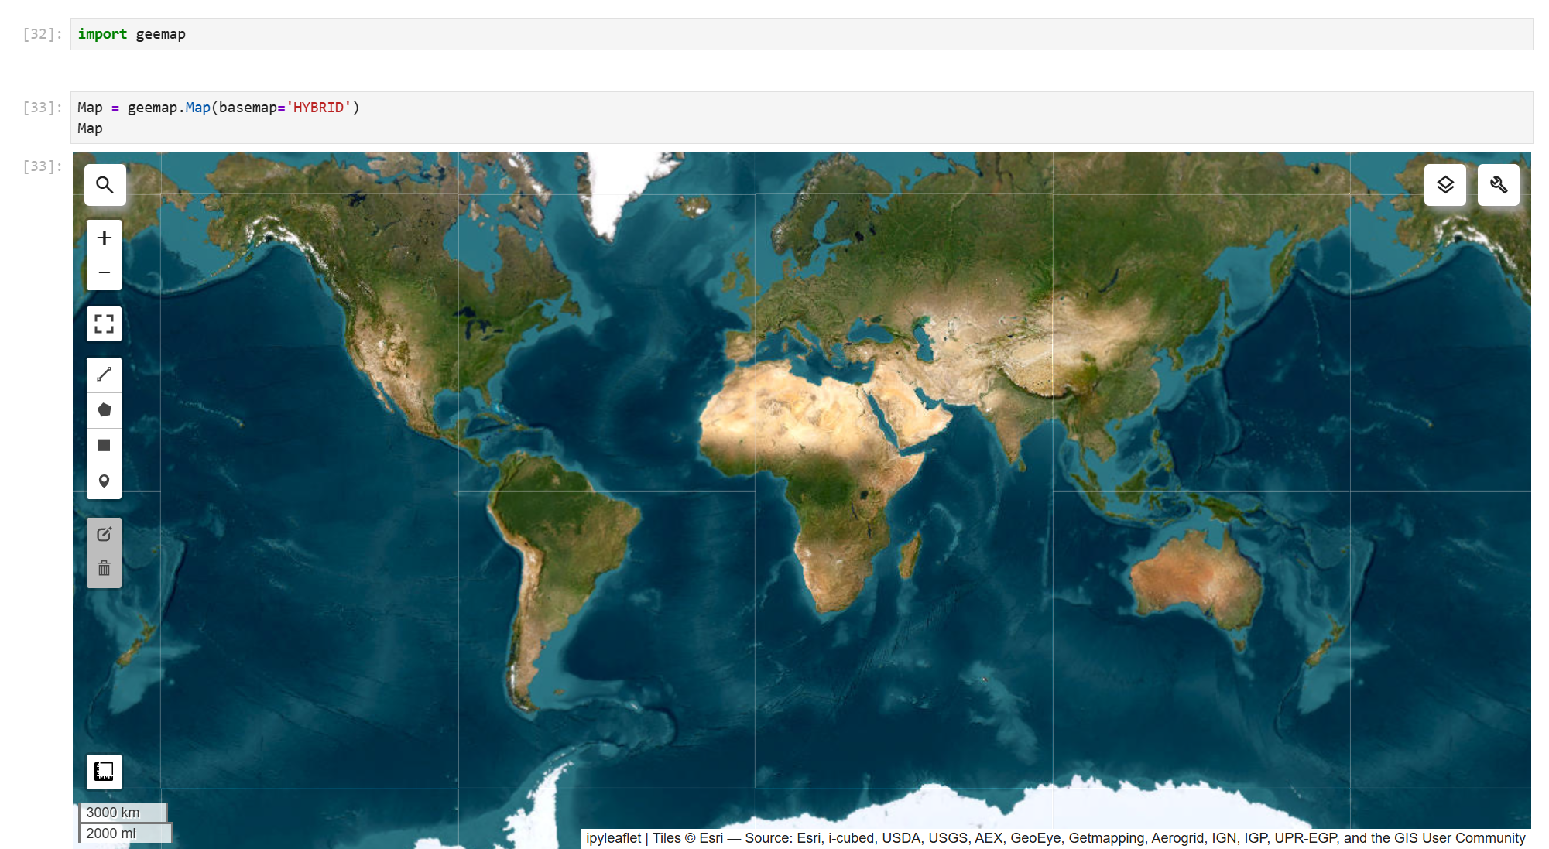The width and height of the screenshot is (1549, 849).
Task: Click the 2000 mi scale bar
Action: point(125,834)
